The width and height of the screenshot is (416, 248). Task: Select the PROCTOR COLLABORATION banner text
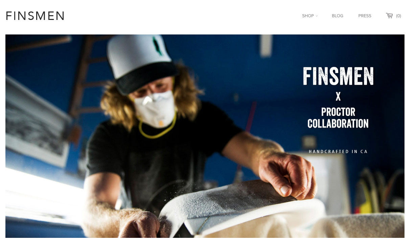click(x=338, y=118)
